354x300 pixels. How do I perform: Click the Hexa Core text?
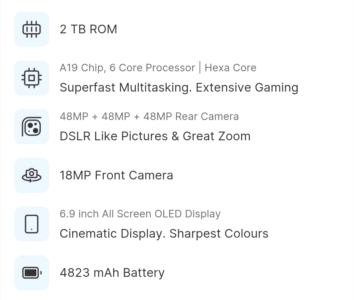230,68
